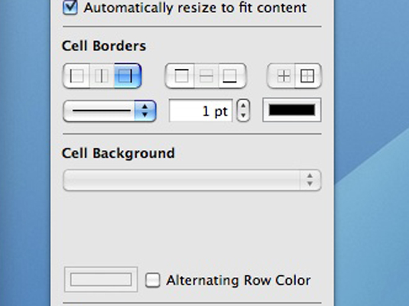
Task: Select the bottom cell border button
Action: [232, 76]
